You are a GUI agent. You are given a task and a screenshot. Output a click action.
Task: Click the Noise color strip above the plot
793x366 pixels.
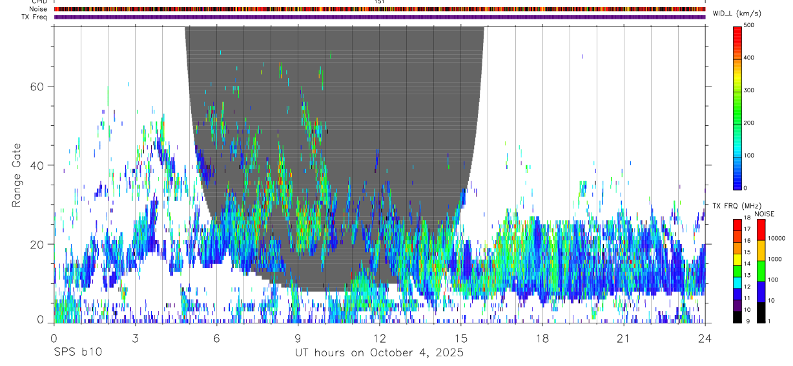pos(379,9)
